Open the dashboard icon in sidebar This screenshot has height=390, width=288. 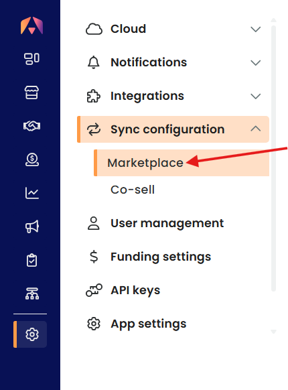tap(31, 59)
